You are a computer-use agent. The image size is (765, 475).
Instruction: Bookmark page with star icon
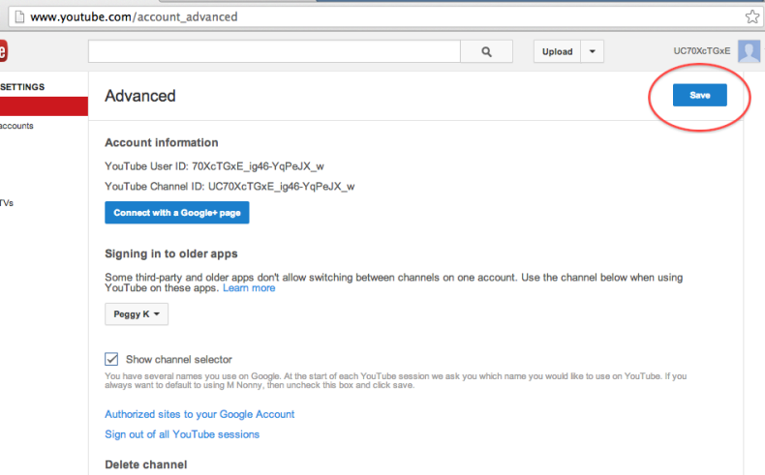[751, 16]
